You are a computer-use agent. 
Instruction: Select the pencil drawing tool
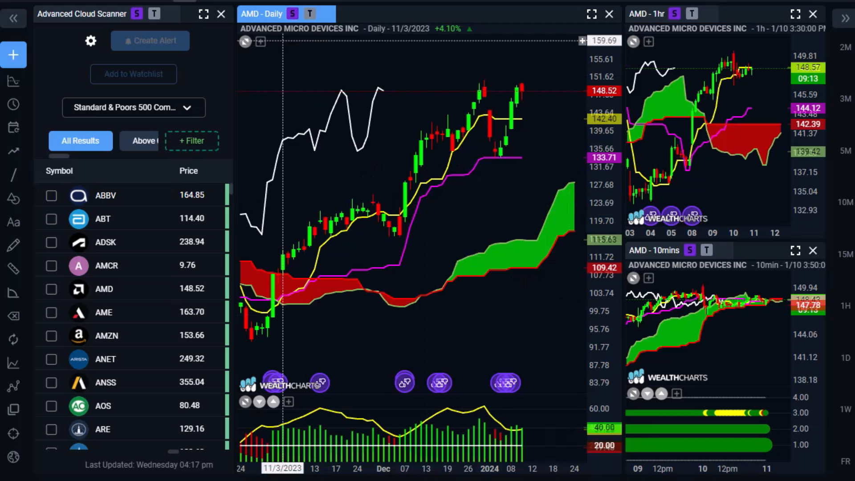[13, 245]
